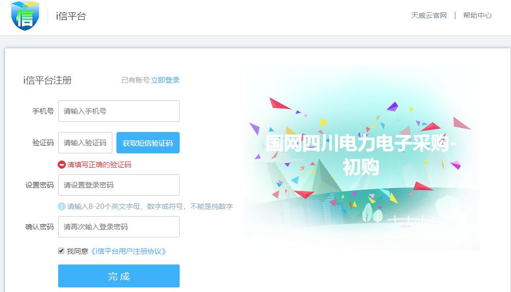Viewport: 511px width, 292px height.
Task: Click the 完成 button
Action: point(119,276)
